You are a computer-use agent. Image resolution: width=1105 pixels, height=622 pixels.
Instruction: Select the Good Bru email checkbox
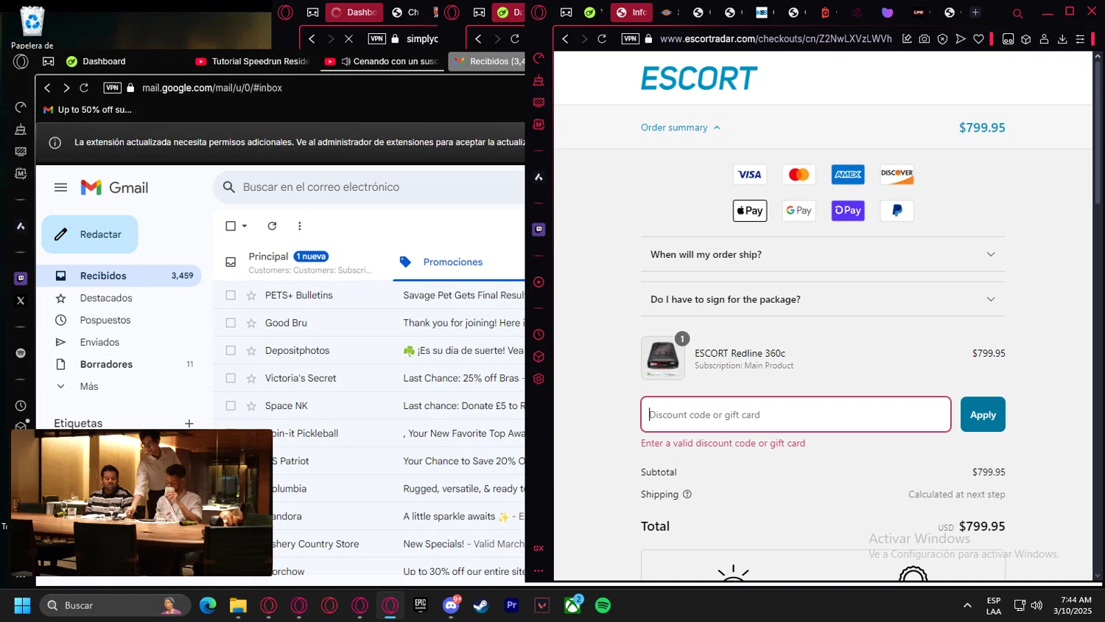[x=231, y=323]
